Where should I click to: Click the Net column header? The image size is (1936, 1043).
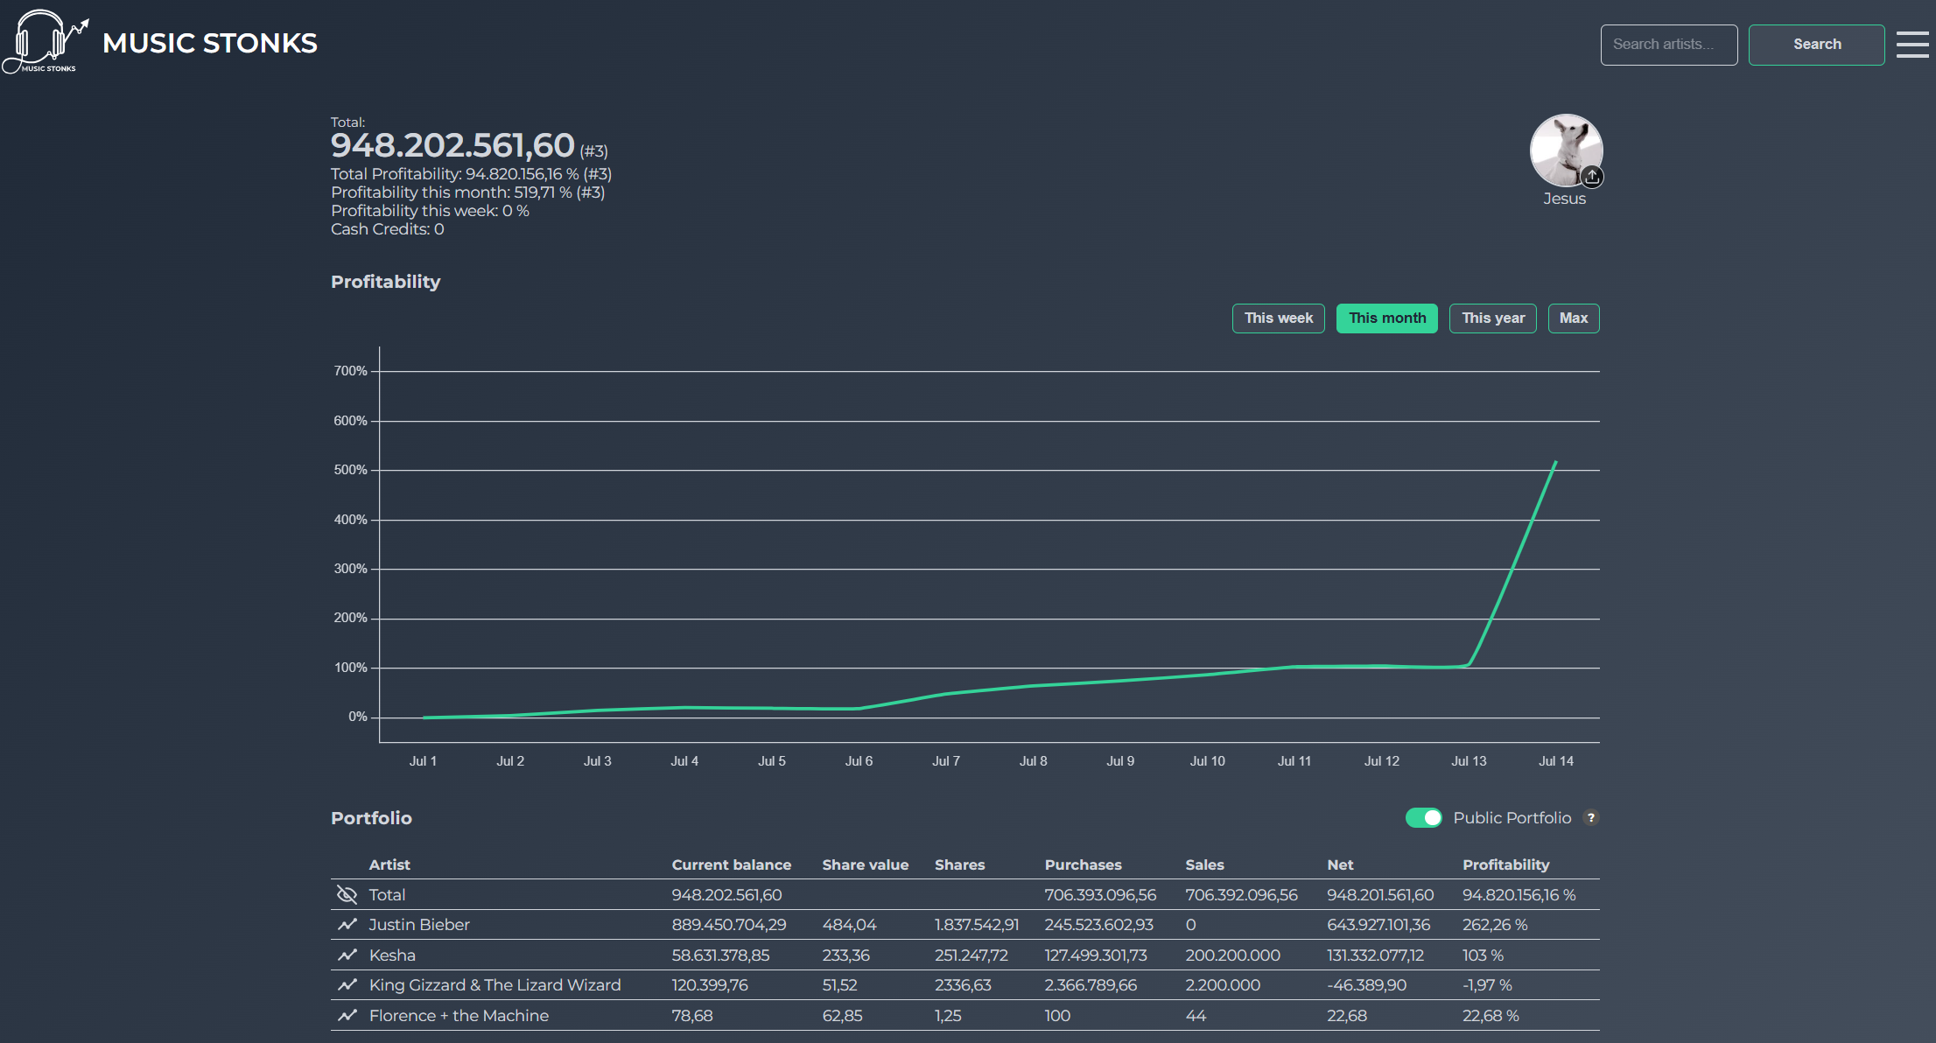[1340, 864]
